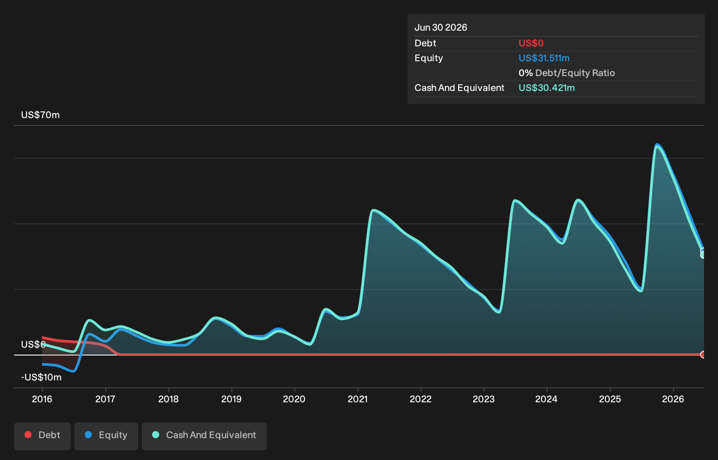Click the 2023 x-axis label
718x460 pixels.
point(484,399)
